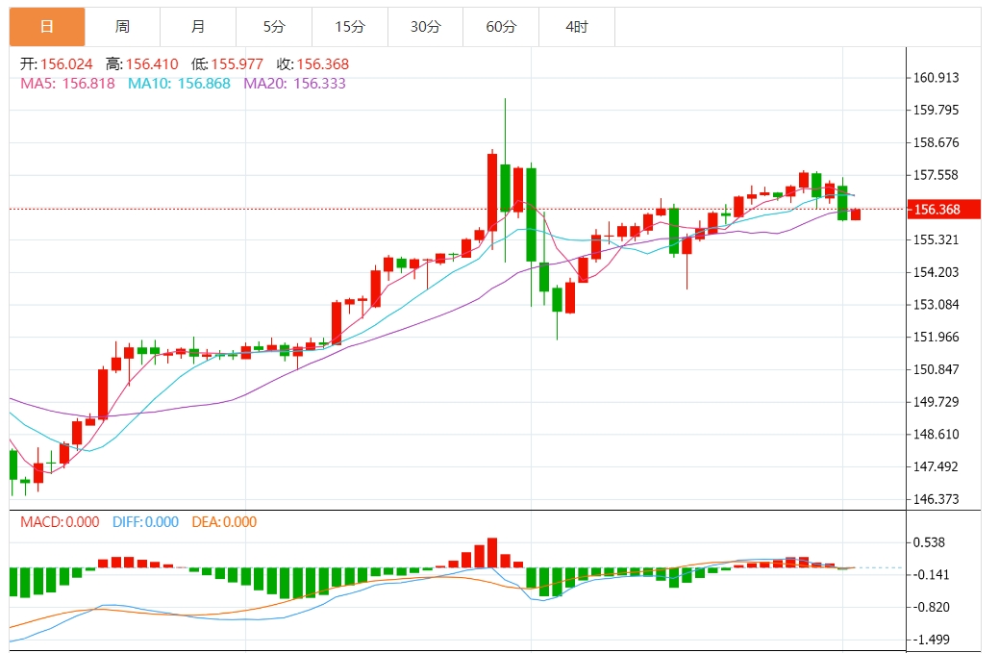This screenshot has width=999, height=653.
Task: Click the 153.084 price axis label
Action: [x=936, y=305]
